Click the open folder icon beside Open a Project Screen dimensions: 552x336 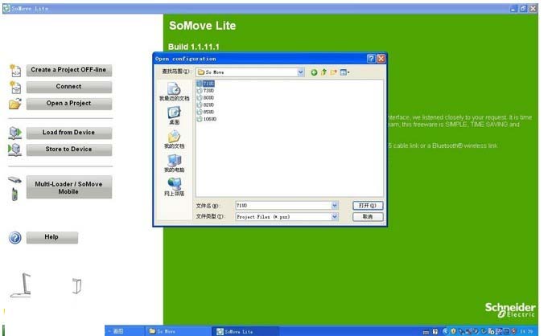click(x=15, y=104)
